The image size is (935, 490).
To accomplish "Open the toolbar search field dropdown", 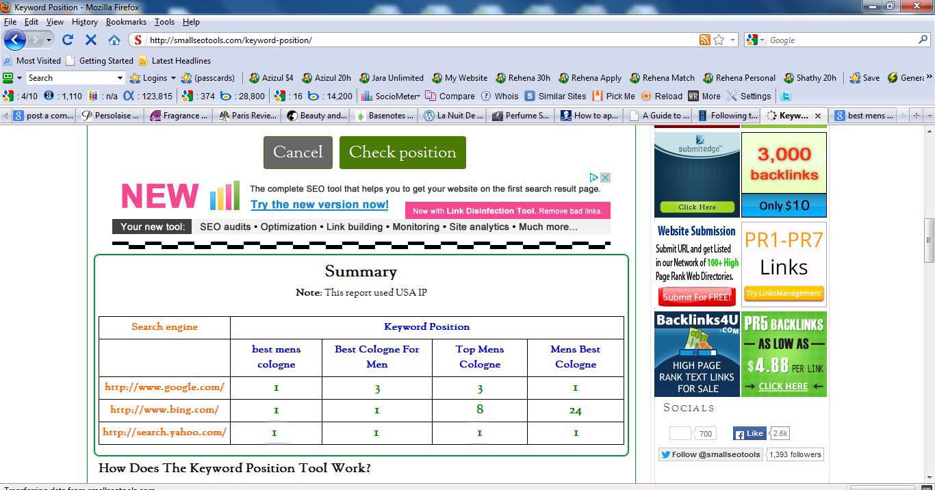I will click(120, 78).
